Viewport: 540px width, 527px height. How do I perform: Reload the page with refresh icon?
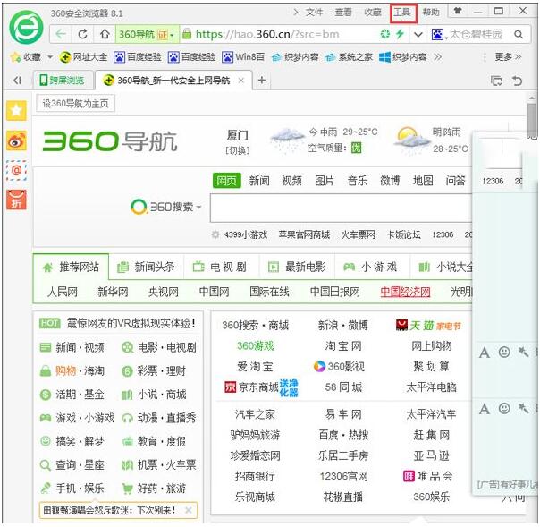point(82,34)
